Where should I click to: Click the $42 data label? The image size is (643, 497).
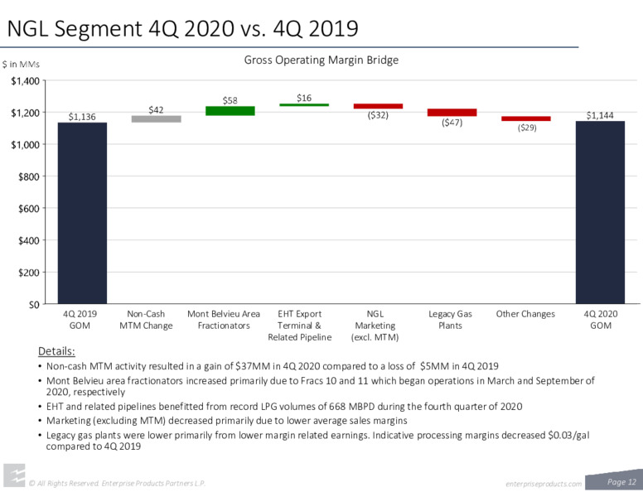click(156, 109)
